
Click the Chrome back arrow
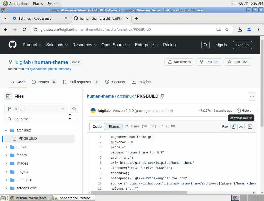tap(6, 29)
